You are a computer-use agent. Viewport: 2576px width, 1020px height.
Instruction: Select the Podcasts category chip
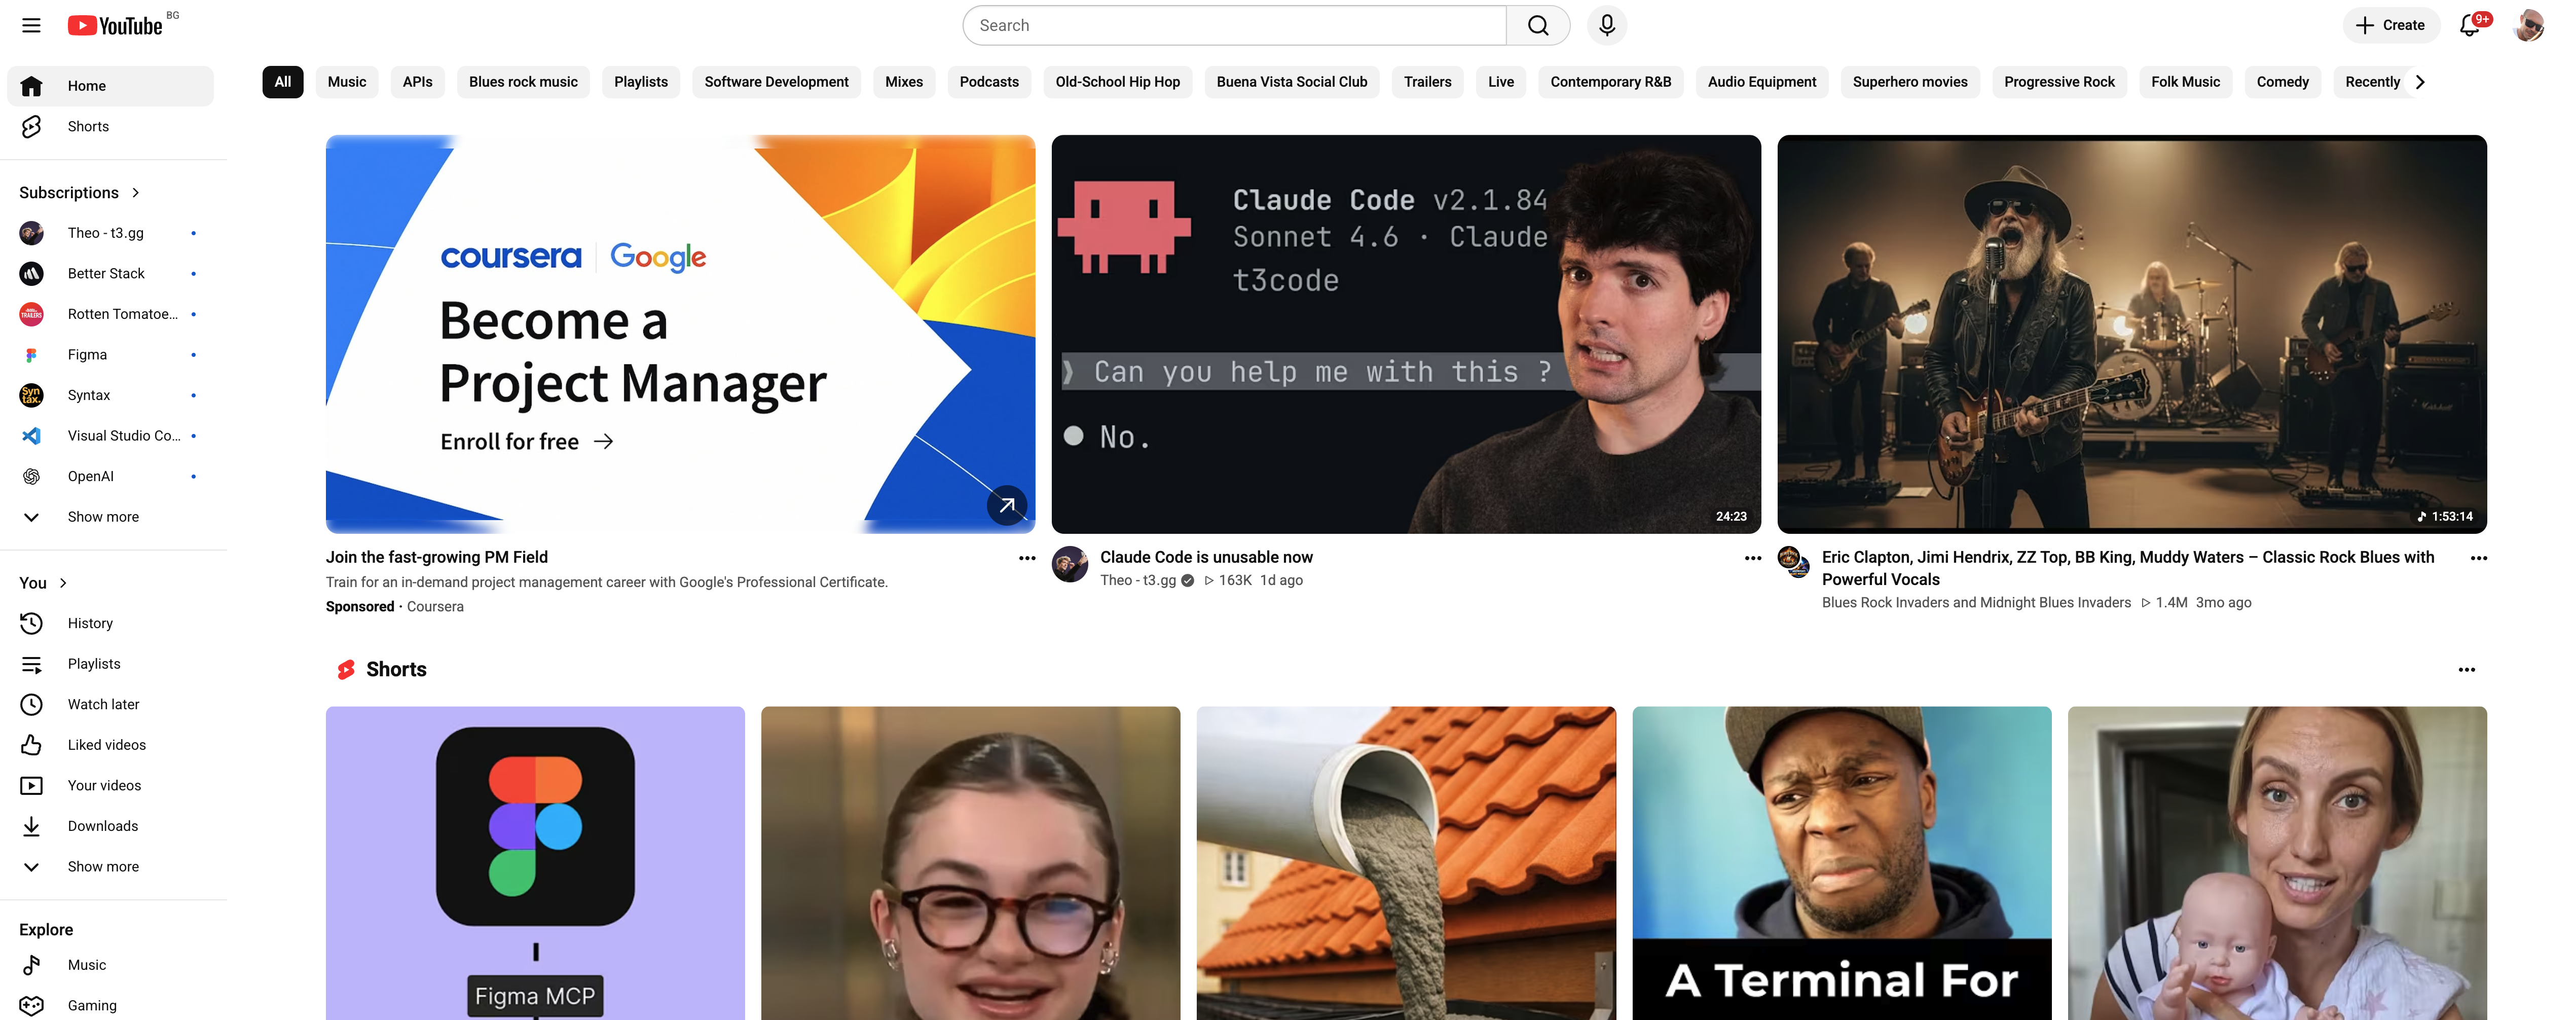(989, 82)
